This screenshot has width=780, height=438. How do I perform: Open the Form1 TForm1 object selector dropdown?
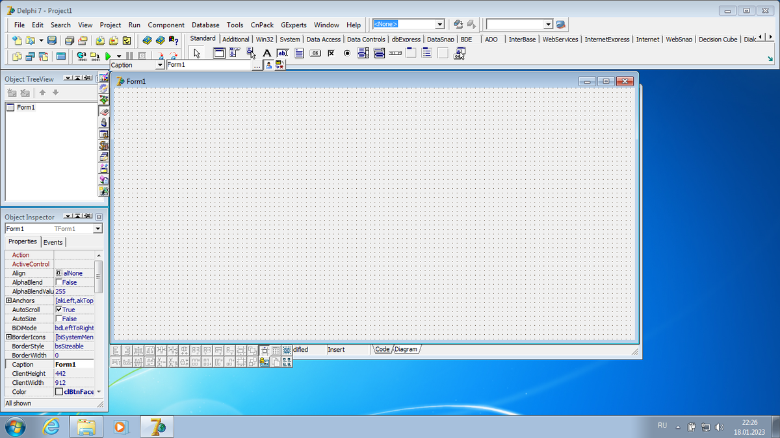point(98,229)
